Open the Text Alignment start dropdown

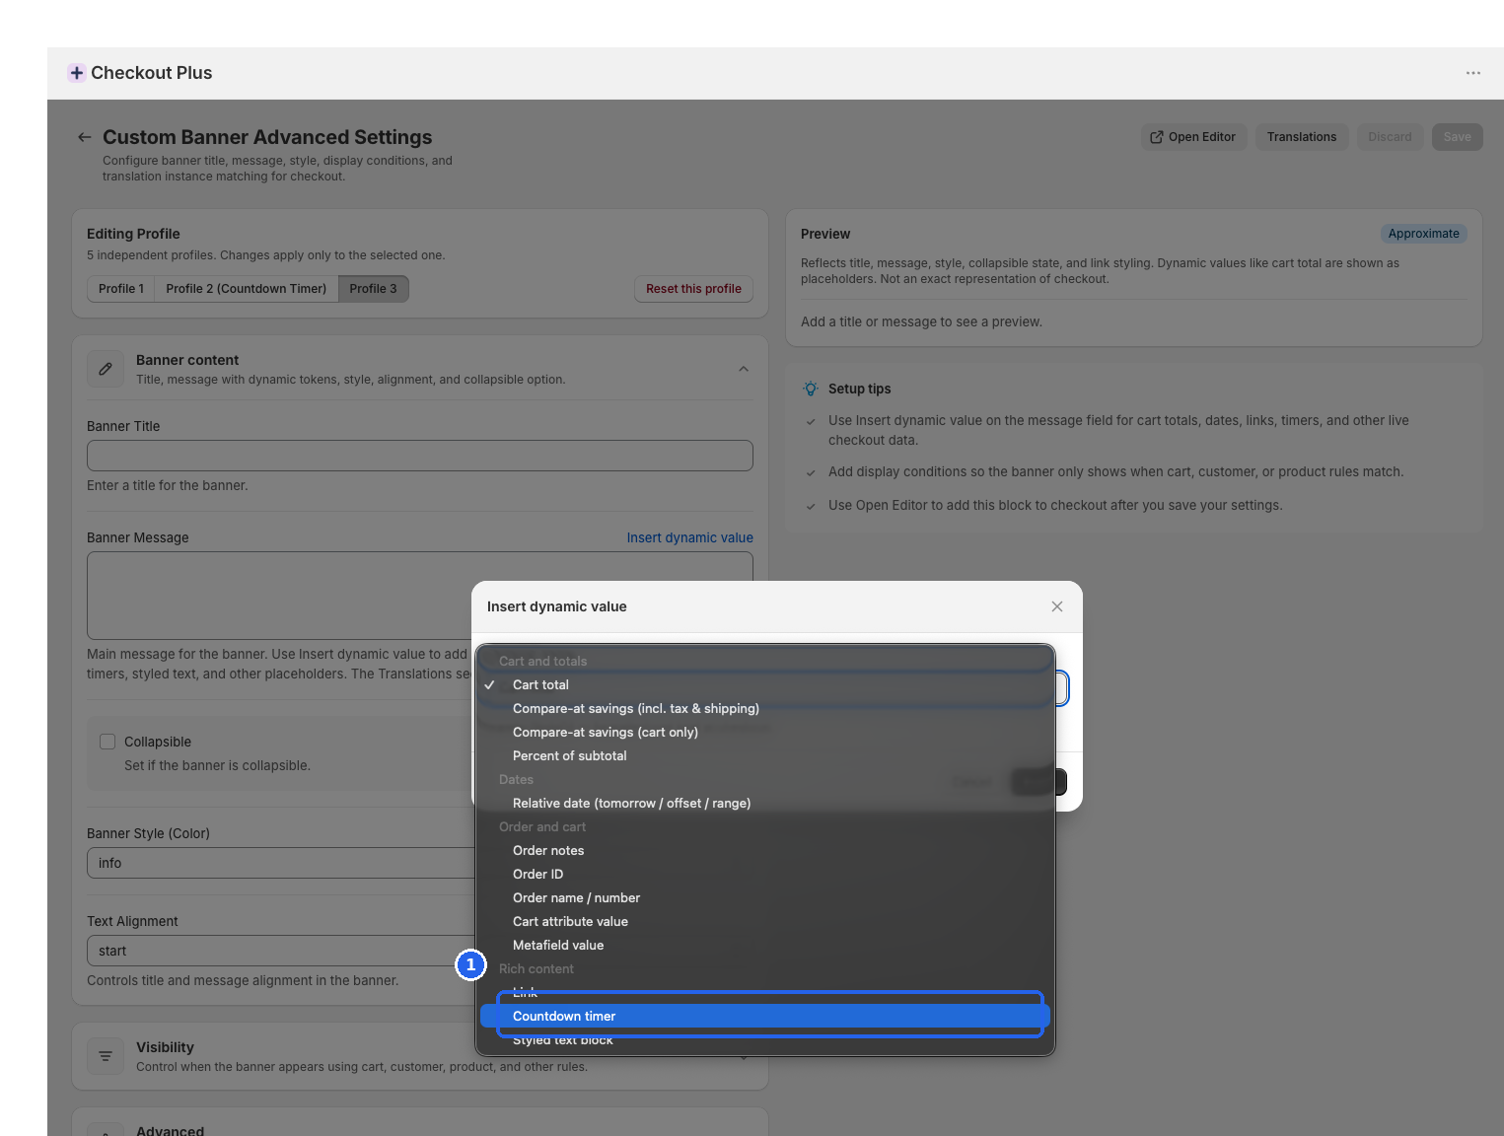(281, 951)
